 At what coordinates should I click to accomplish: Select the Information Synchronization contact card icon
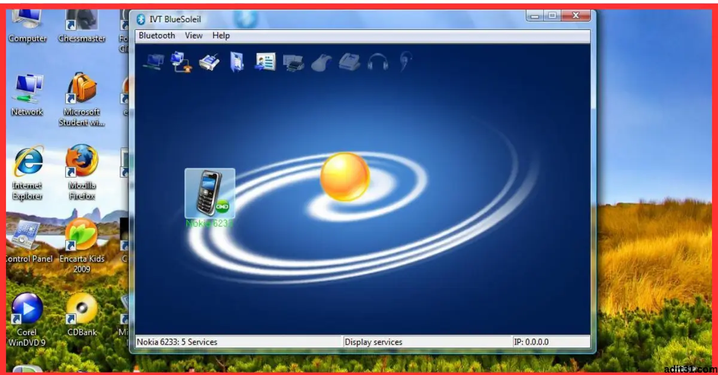(264, 62)
